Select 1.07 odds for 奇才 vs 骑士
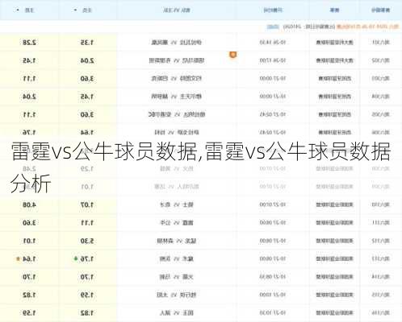402x322 pixels. point(87,204)
